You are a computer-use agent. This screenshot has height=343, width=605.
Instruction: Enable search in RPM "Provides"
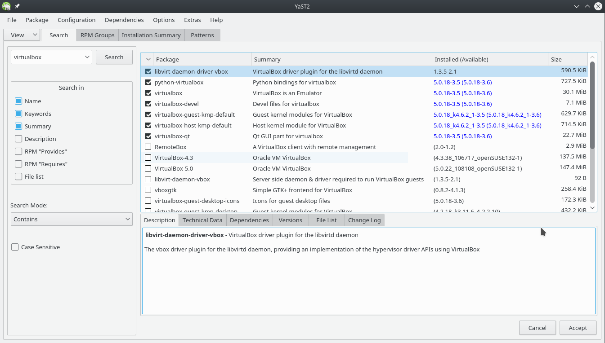pos(18,151)
